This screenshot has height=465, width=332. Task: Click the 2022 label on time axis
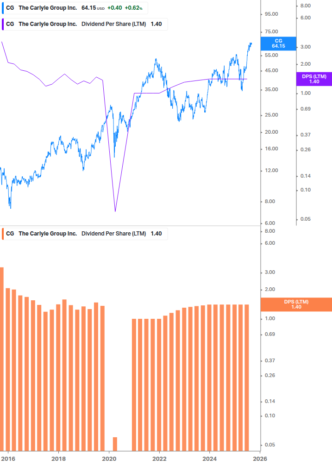pos(159,459)
